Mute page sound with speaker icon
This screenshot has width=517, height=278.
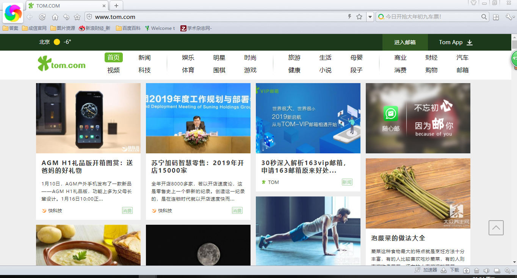487,270
